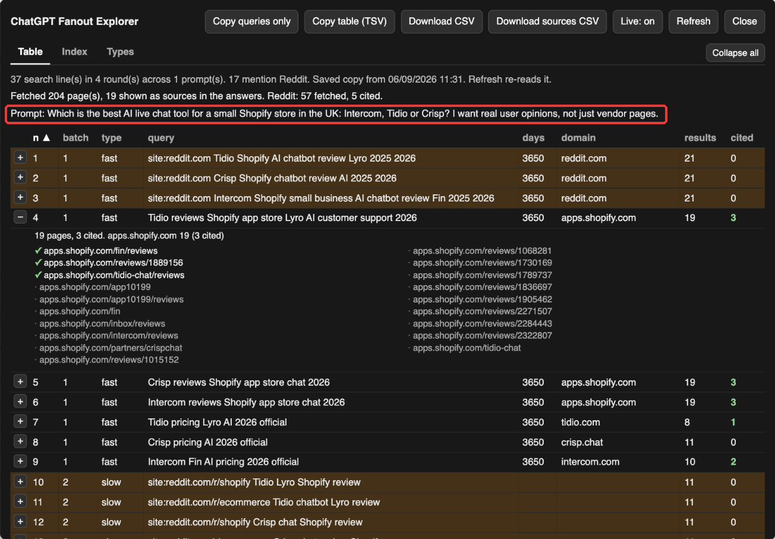This screenshot has width=775, height=539.
Task: Click the cited count 2 for row 9
Action: click(733, 462)
